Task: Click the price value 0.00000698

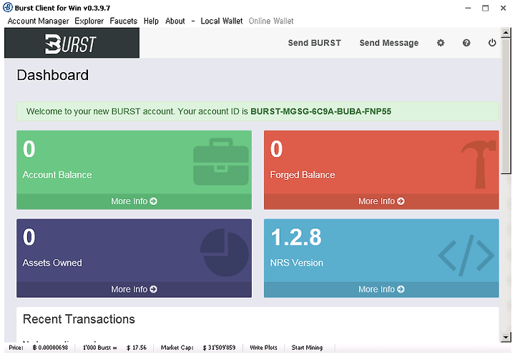Action: point(50,348)
